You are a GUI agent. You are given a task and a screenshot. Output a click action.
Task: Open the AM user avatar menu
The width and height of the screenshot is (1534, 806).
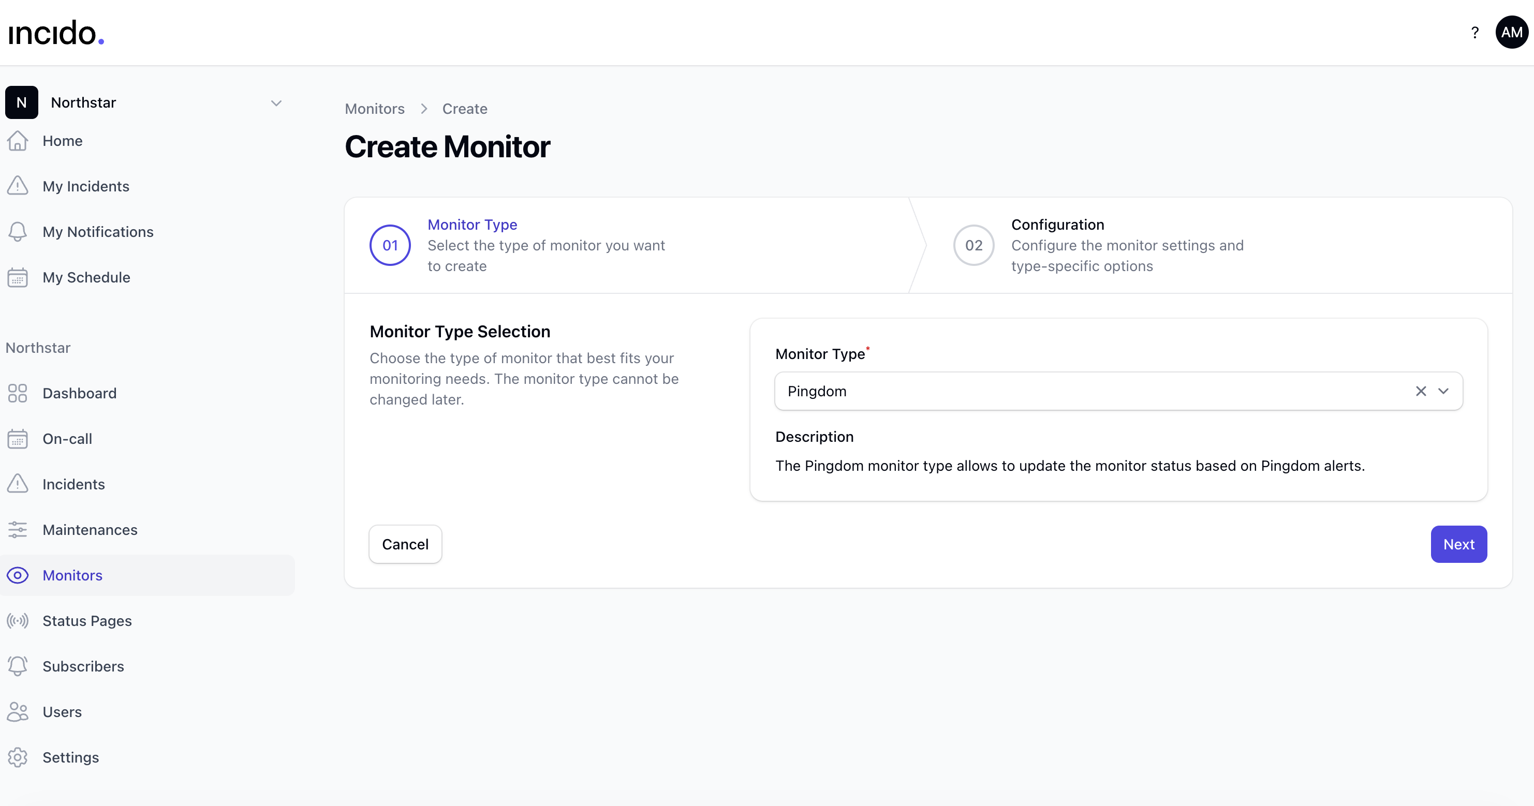(1511, 32)
